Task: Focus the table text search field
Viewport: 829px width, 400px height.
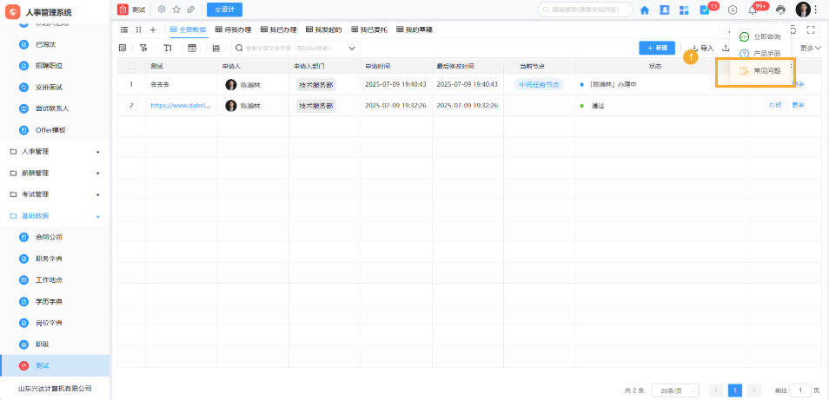Action: 295,48
